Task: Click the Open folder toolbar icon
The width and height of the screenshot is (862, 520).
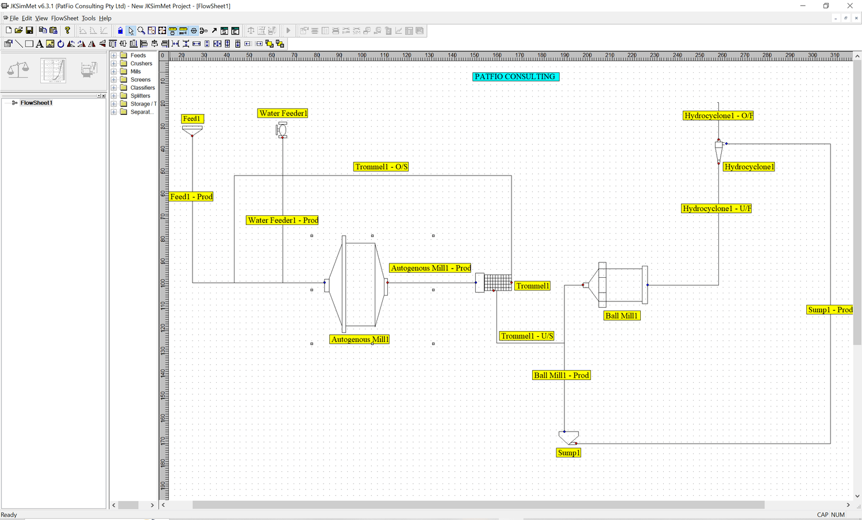Action: (18, 30)
